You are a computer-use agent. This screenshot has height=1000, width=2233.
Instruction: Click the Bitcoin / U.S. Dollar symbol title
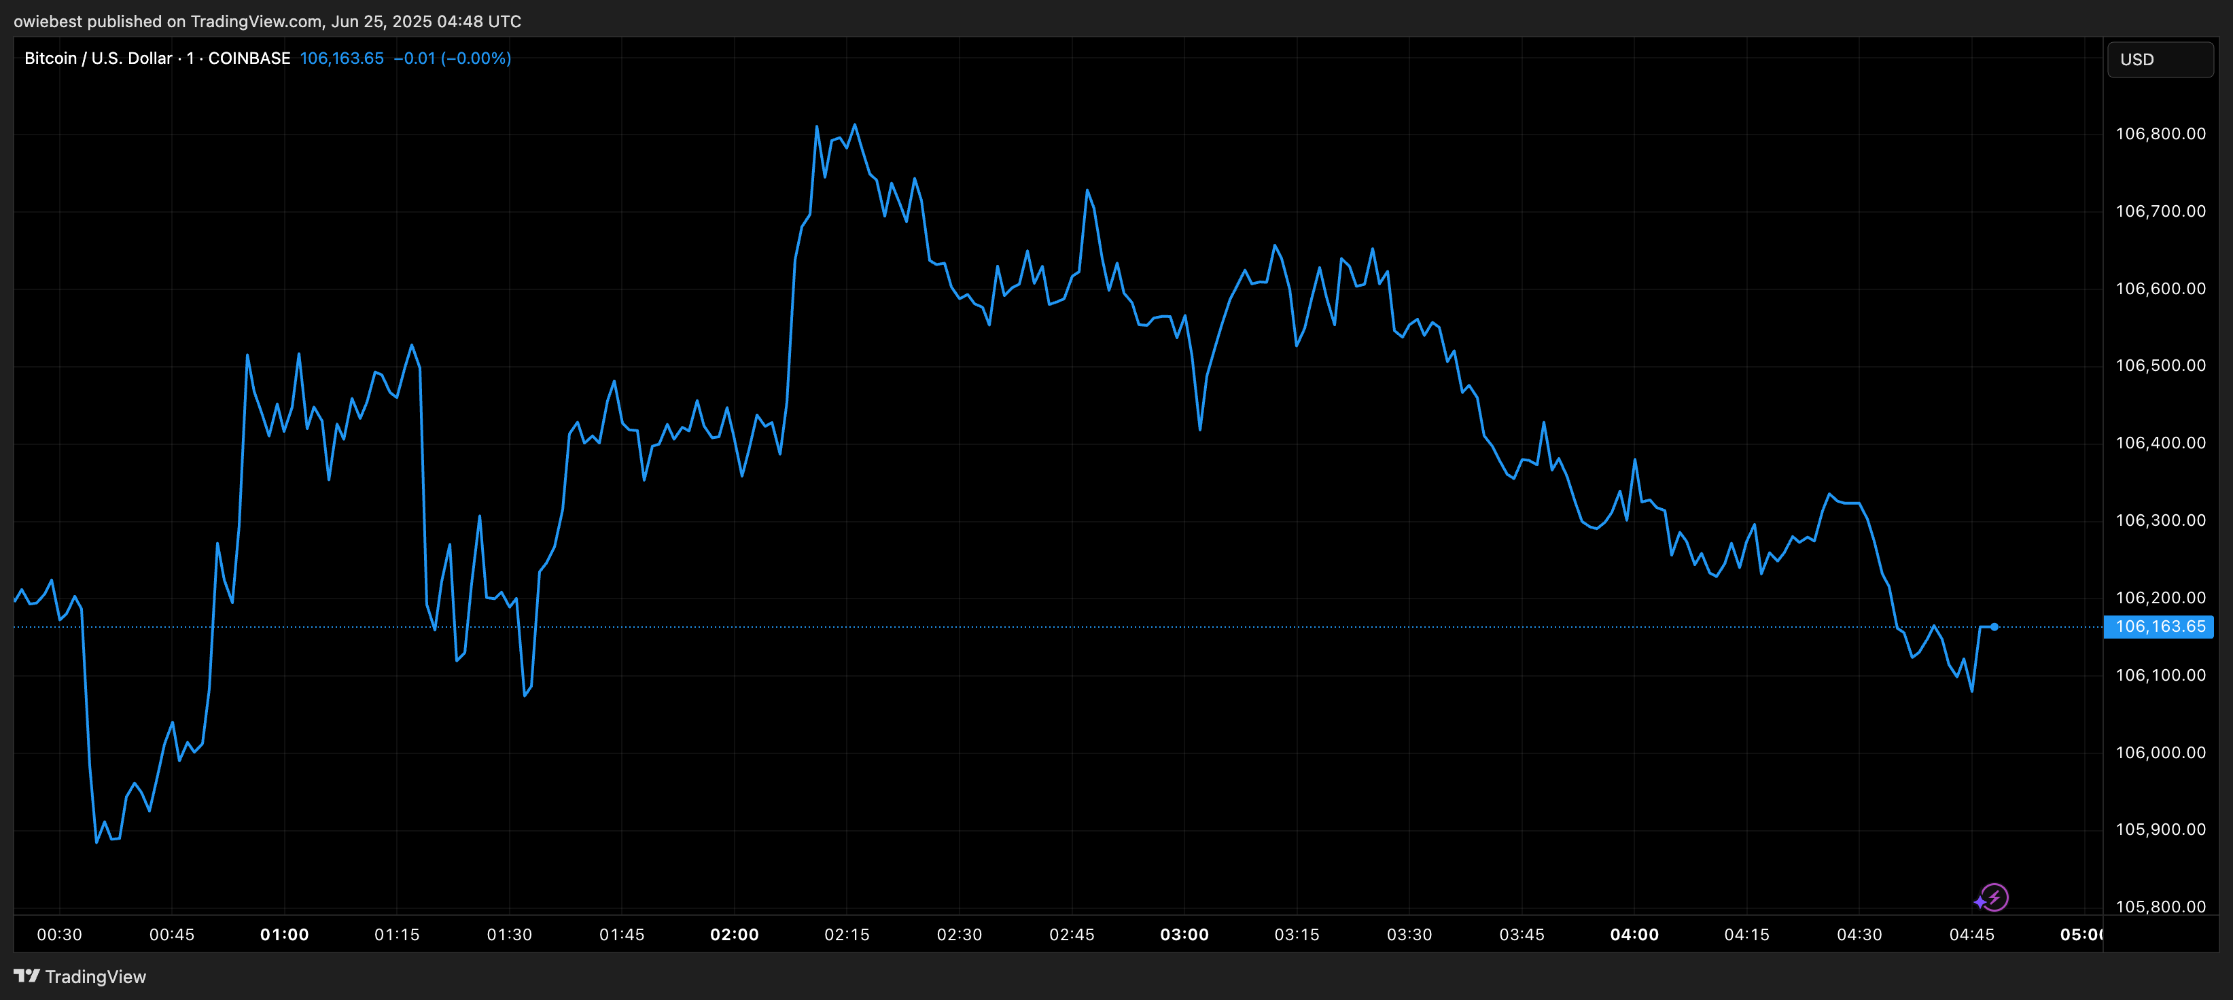pos(98,58)
